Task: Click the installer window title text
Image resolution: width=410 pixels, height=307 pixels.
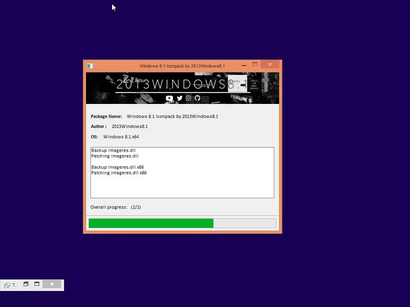Action: (182, 66)
